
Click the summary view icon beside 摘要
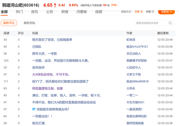coord(153,12)
